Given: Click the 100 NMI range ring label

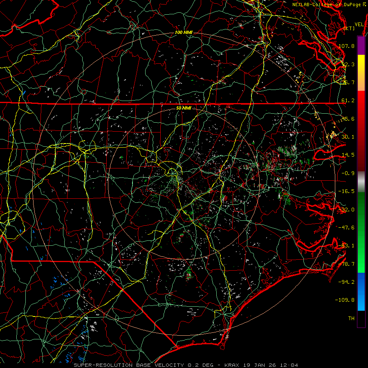Looking at the screenshot, I should tap(184, 32).
